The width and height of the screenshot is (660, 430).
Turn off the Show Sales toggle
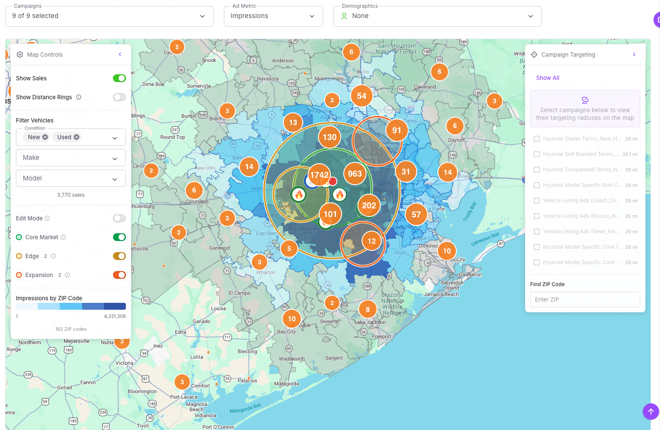[x=119, y=78]
